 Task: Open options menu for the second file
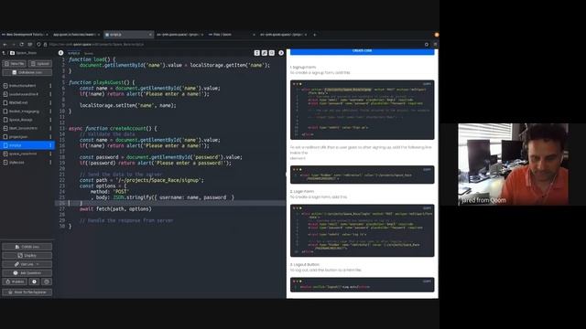[50, 94]
